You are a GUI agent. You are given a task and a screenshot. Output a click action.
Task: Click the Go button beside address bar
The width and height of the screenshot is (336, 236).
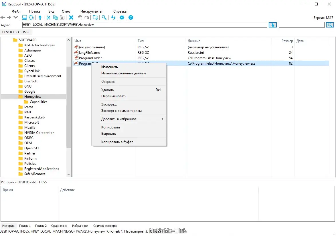pos(272,25)
